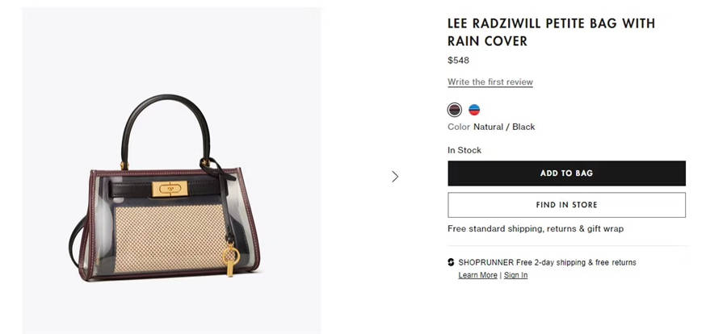Click the woven canvas front of the bag photo
This screenshot has width=727, height=334.
pyautogui.click(x=170, y=239)
